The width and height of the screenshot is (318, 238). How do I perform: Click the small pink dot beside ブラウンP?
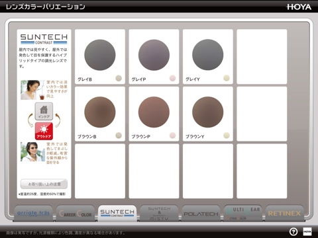[x=172, y=136]
